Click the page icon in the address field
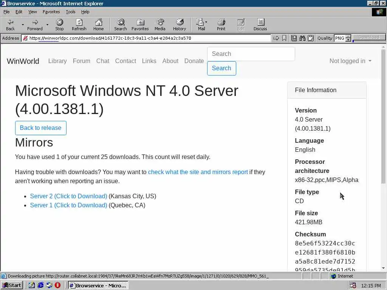This screenshot has height=290, width=387. tap(25, 38)
